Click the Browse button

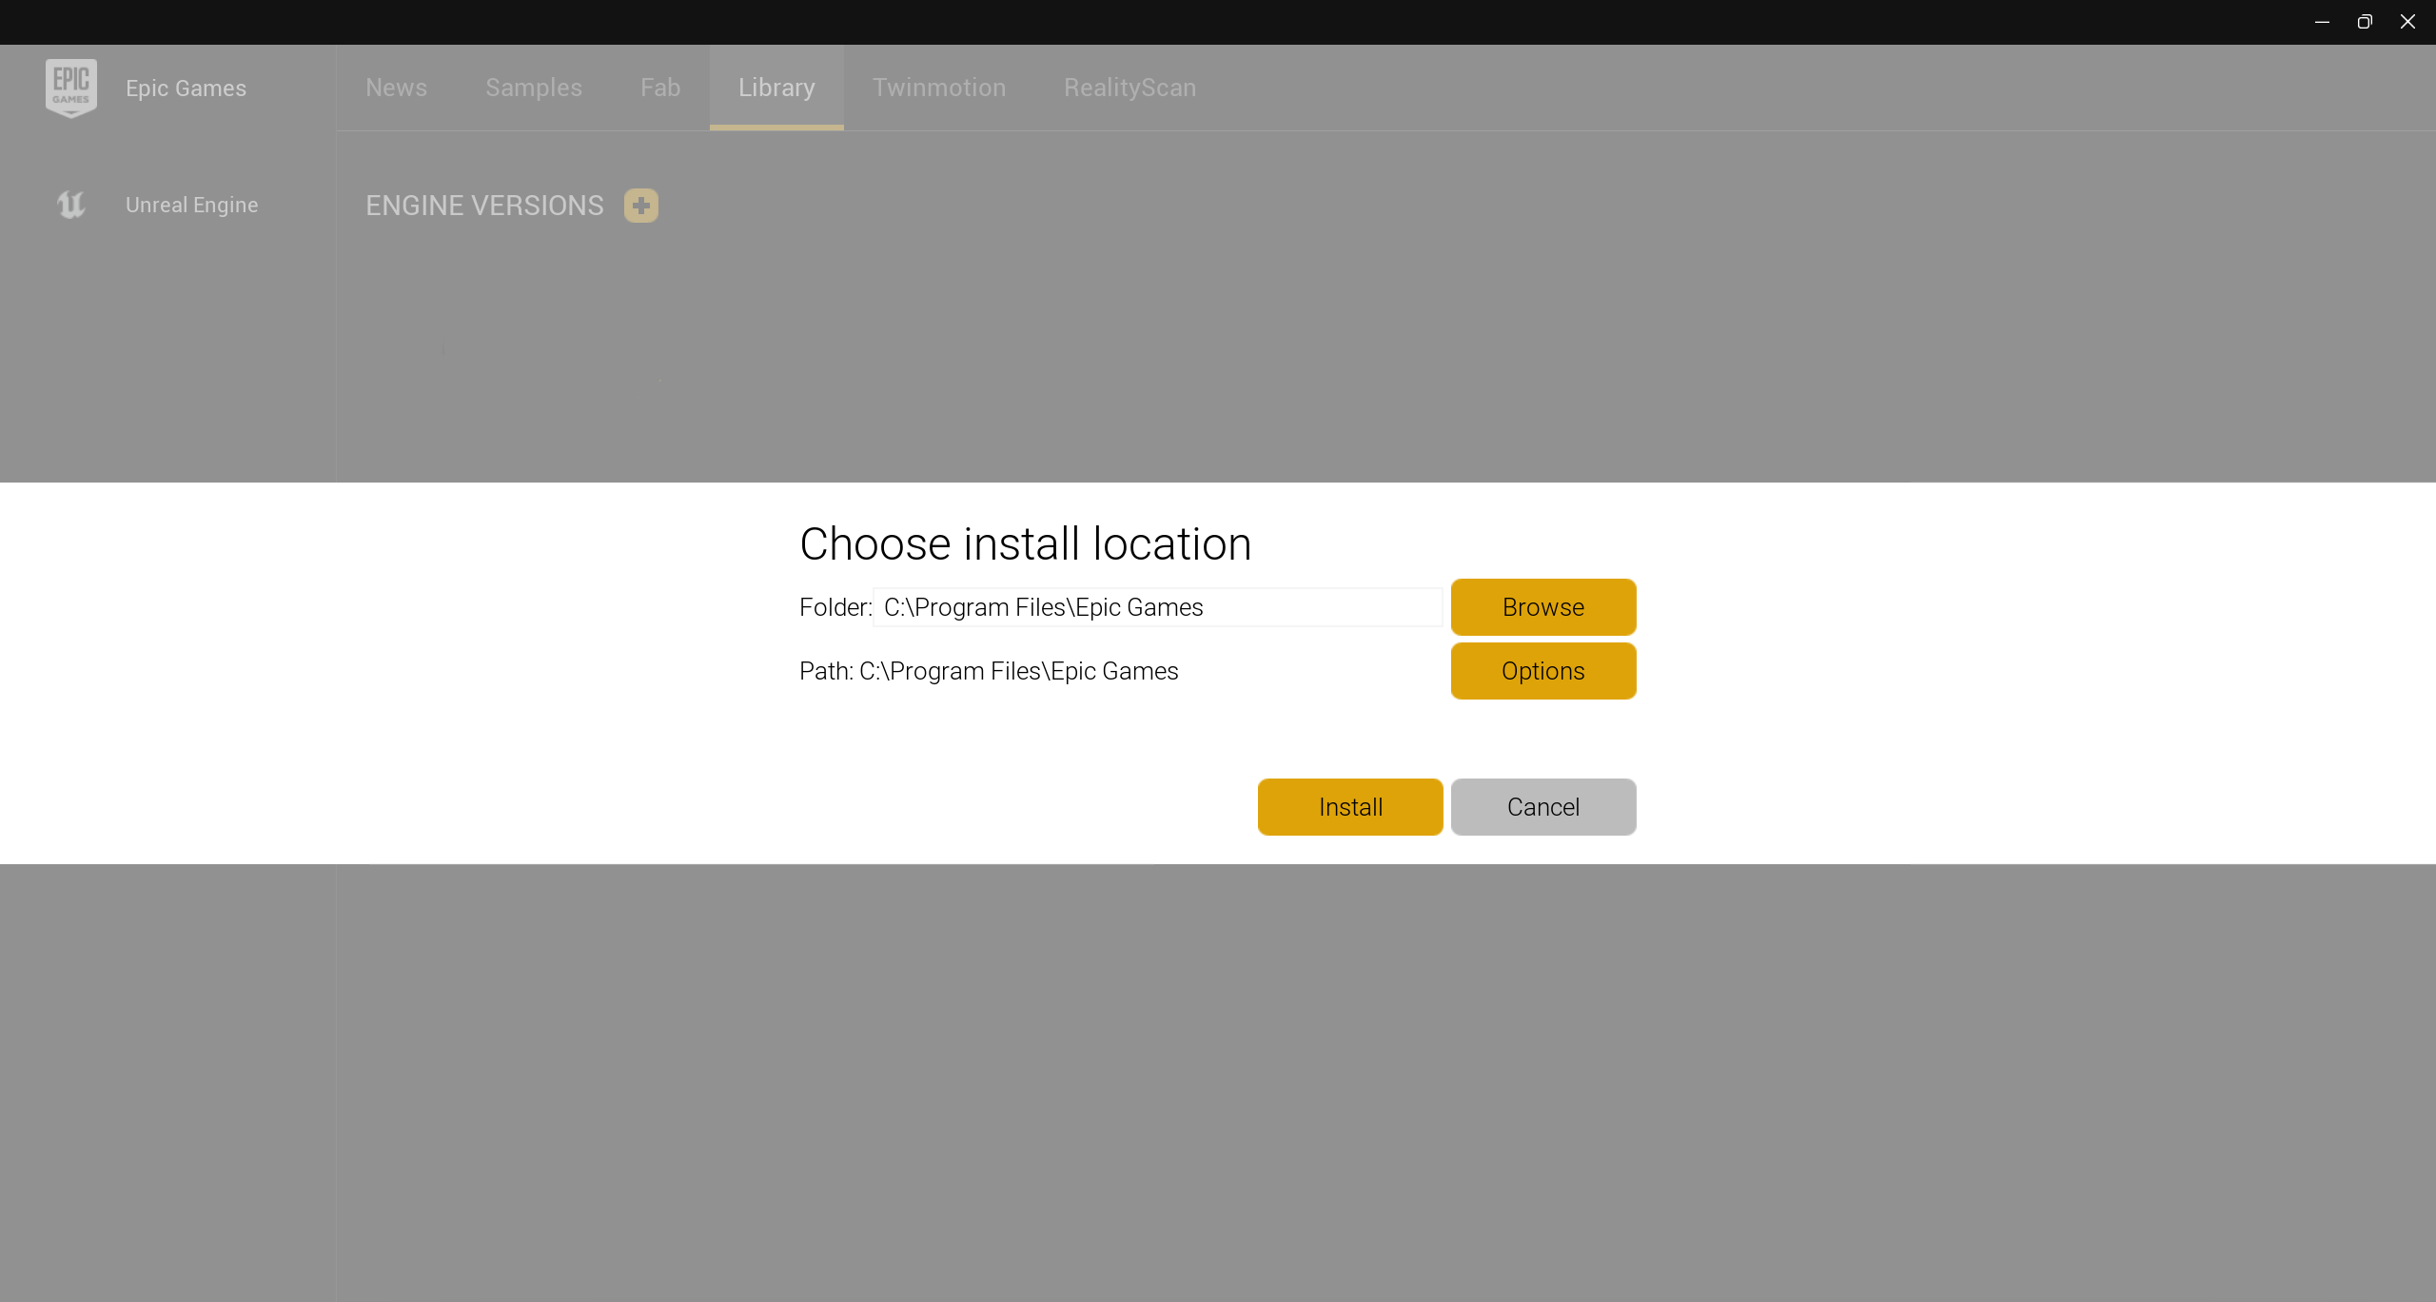[1542, 607]
